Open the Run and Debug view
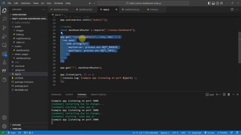The height and width of the screenshot is (135, 241). pyautogui.click(x=4, y=36)
